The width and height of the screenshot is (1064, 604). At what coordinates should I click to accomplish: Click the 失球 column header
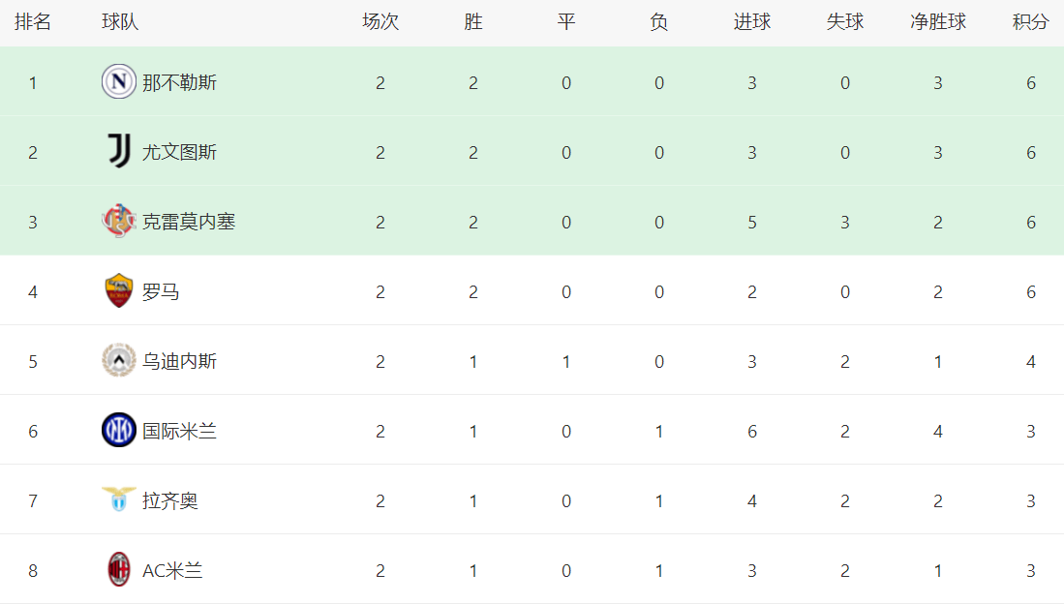845,22
